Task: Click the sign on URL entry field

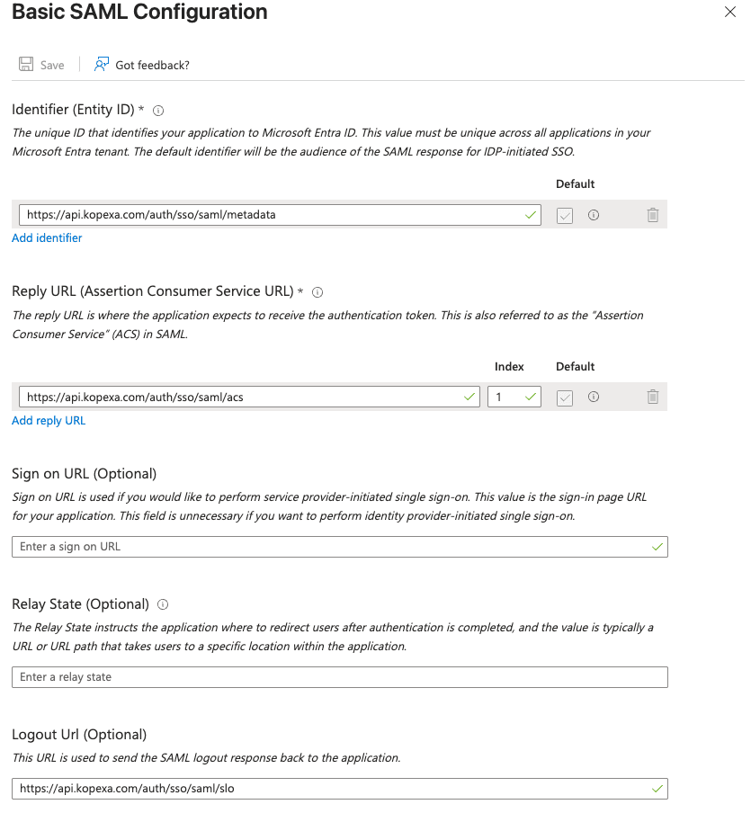Action: coord(339,546)
